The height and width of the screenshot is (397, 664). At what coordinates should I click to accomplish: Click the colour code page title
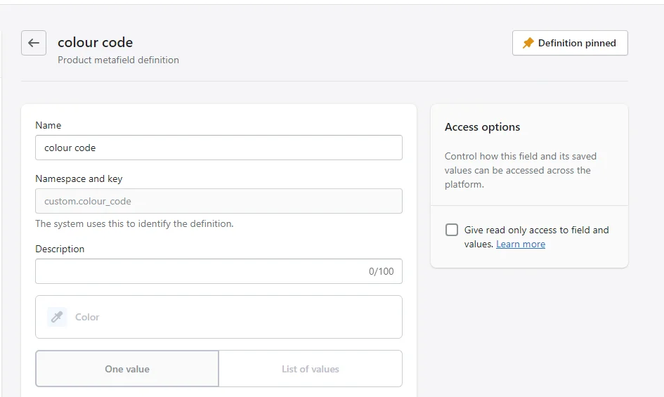point(96,42)
